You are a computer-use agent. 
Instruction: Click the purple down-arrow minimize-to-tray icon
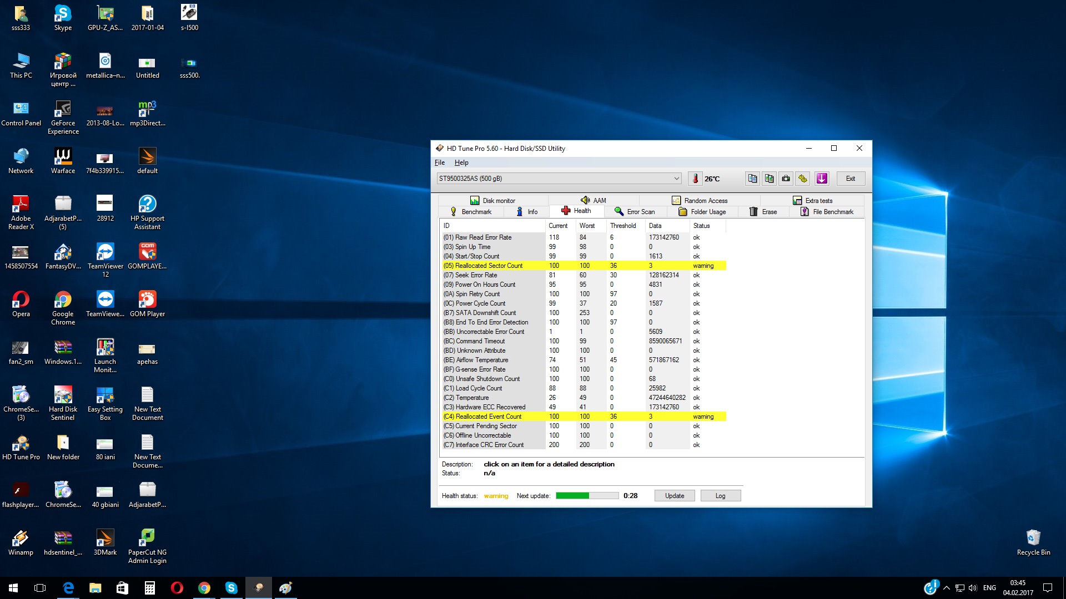[822, 179]
